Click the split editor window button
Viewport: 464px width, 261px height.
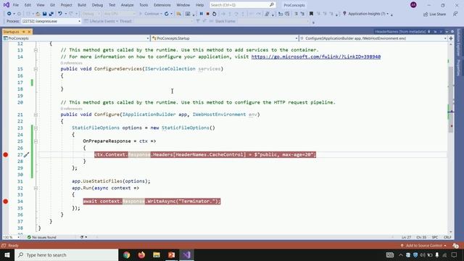coord(451,38)
